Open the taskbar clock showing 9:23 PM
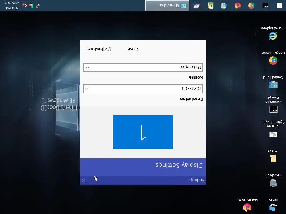This screenshot has width=286, height=214. point(12,6)
